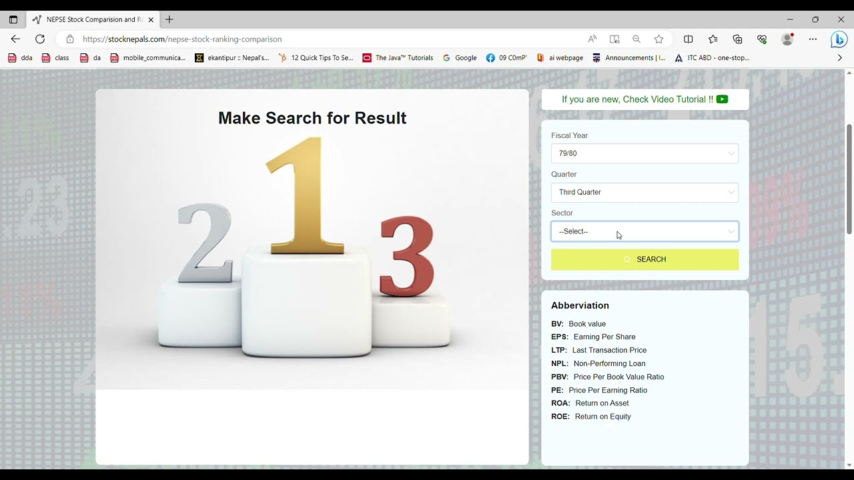Open a new browser tab
Image resolution: width=854 pixels, height=480 pixels.
(x=169, y=19)
